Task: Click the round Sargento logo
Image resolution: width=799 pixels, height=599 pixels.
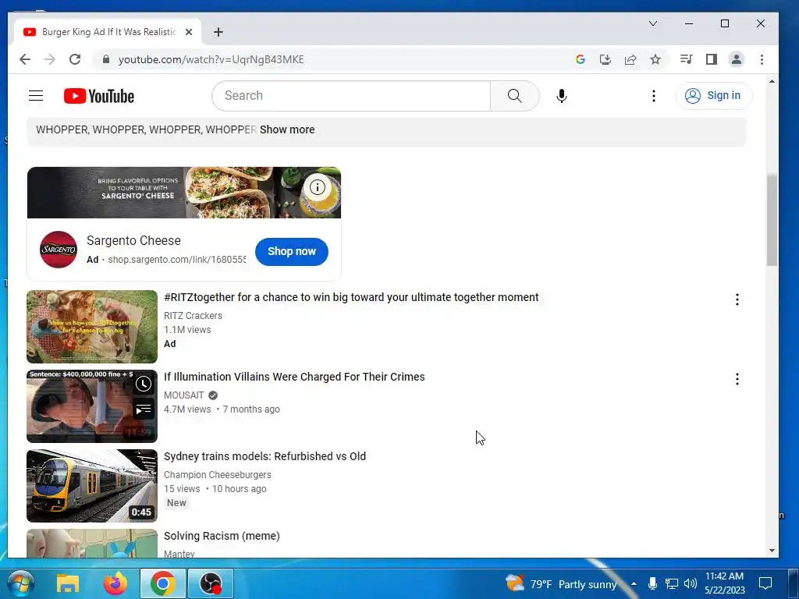Action: [x=59, y=250]
